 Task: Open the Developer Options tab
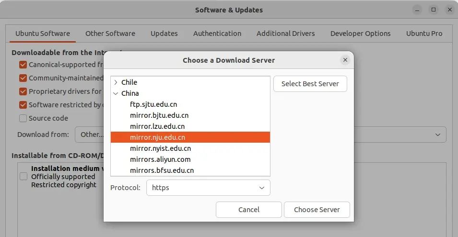(x=360, y=34)
